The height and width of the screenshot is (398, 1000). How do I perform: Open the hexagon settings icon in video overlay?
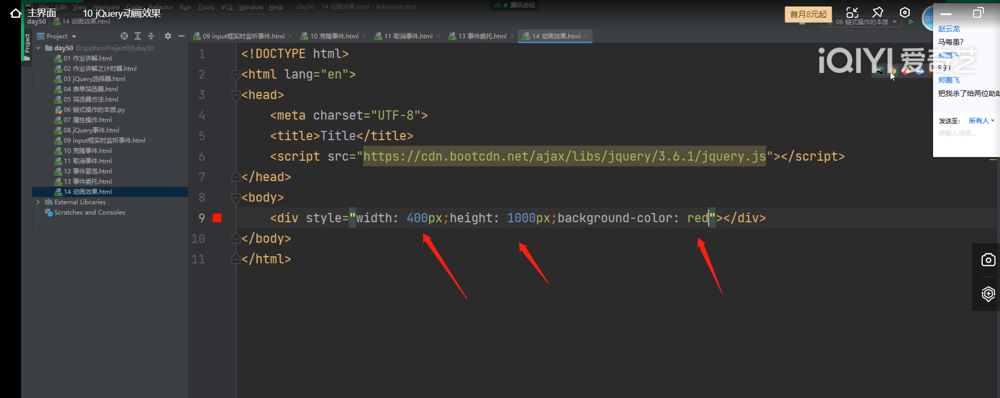[x=905, y=12]
